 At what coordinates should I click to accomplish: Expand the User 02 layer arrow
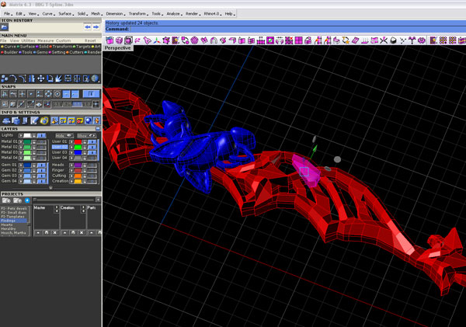tap(71, 147)
